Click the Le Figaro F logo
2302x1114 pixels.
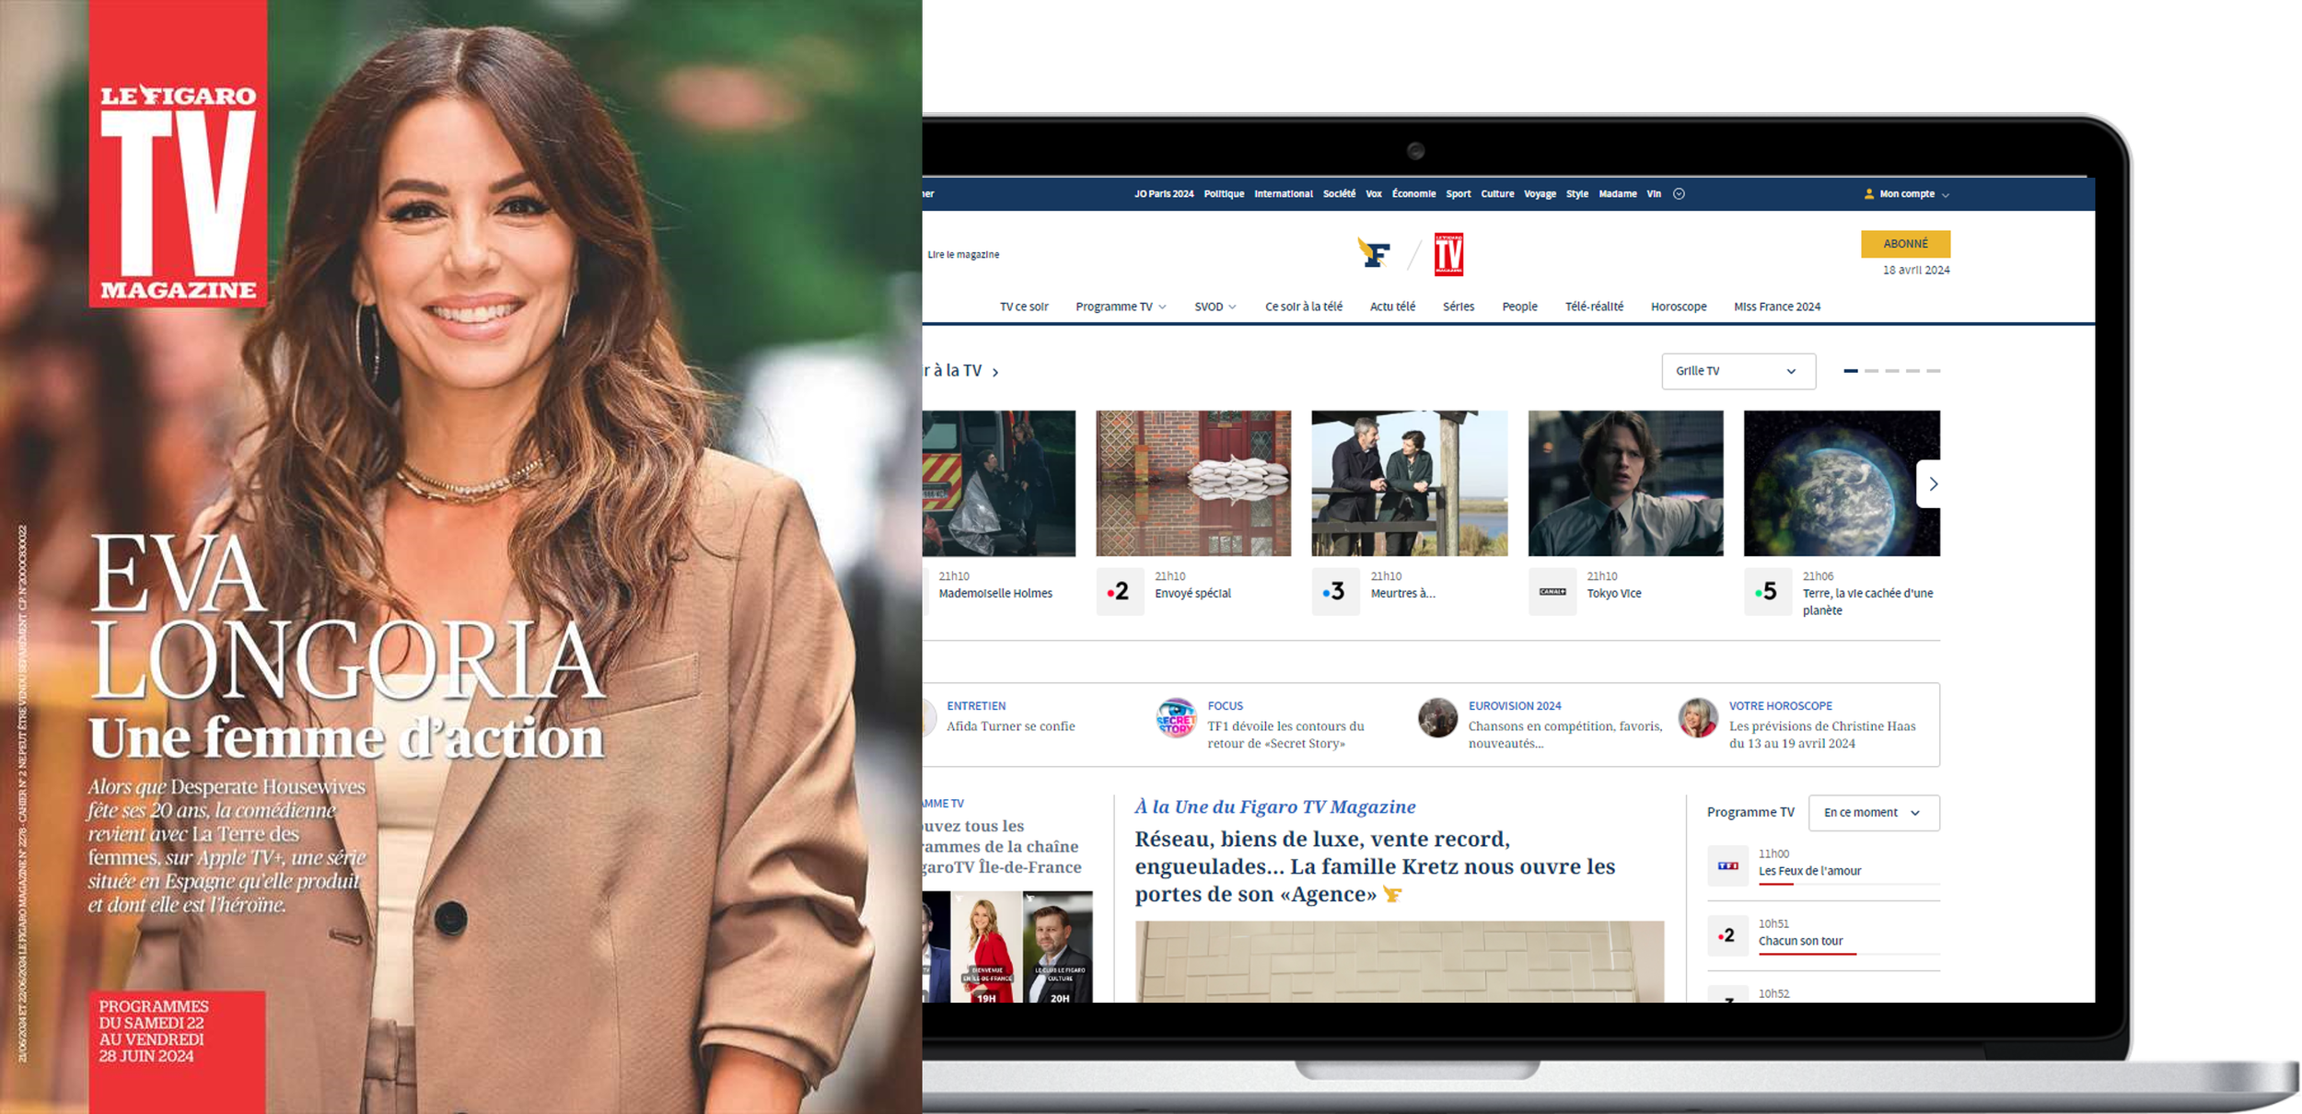click(1374, 253)
